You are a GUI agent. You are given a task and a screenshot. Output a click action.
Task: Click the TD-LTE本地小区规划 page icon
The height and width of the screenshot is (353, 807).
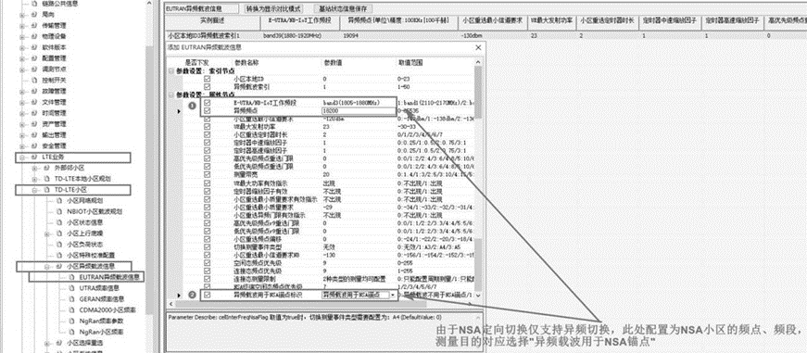[x=47, y=179]
